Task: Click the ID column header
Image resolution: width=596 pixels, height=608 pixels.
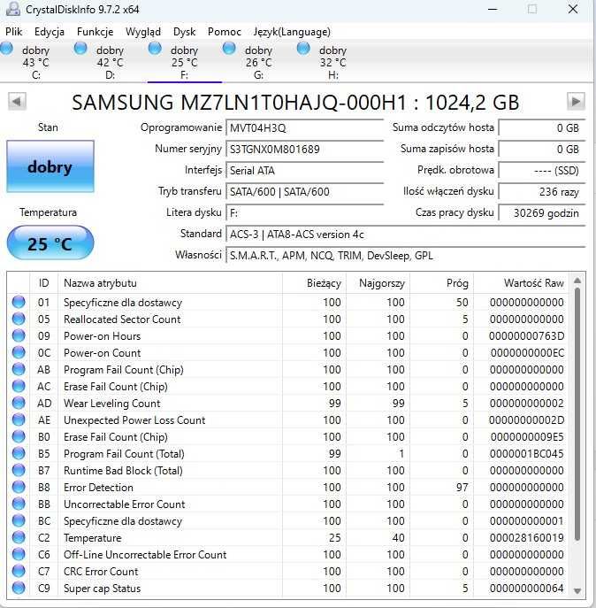Action: click(44, 283)
